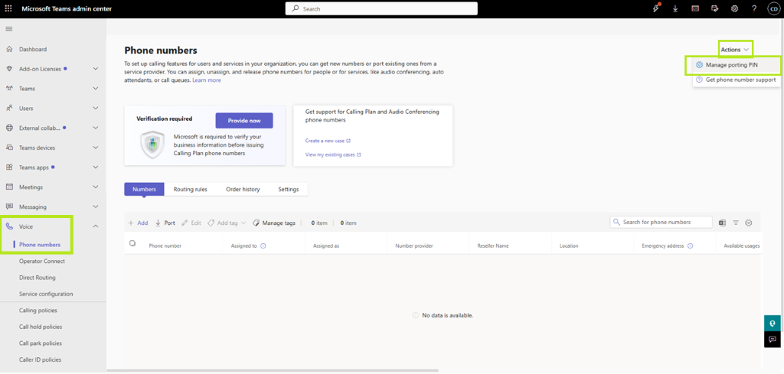Click the top Search box
Screen dimensions: 784x374
click(x=381, y=8)
